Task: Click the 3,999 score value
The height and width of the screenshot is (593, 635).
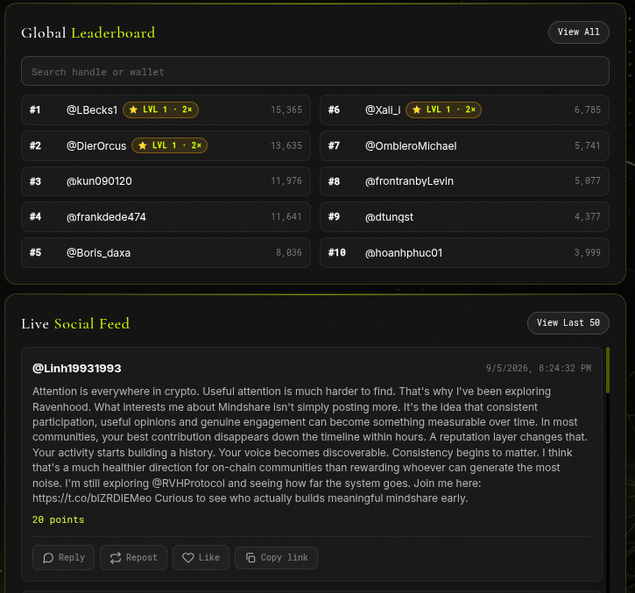Action: pos(587,253)
